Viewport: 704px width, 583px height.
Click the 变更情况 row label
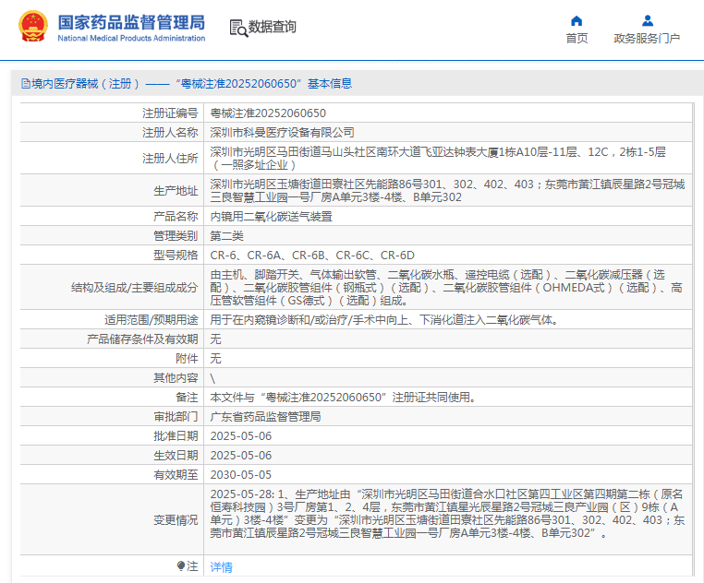tap(176, 520)
